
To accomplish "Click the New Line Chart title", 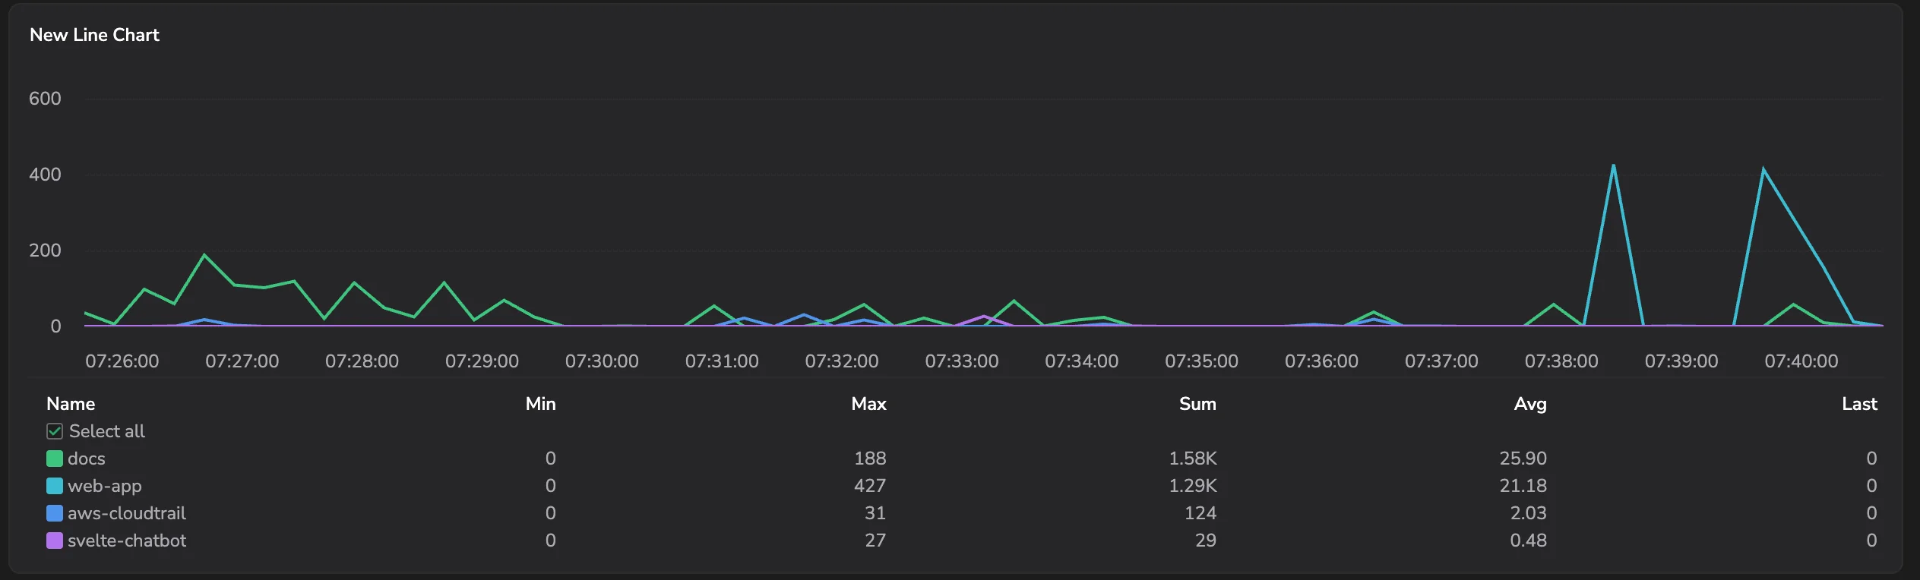I will pyautogui.click(x=94, y=35).
